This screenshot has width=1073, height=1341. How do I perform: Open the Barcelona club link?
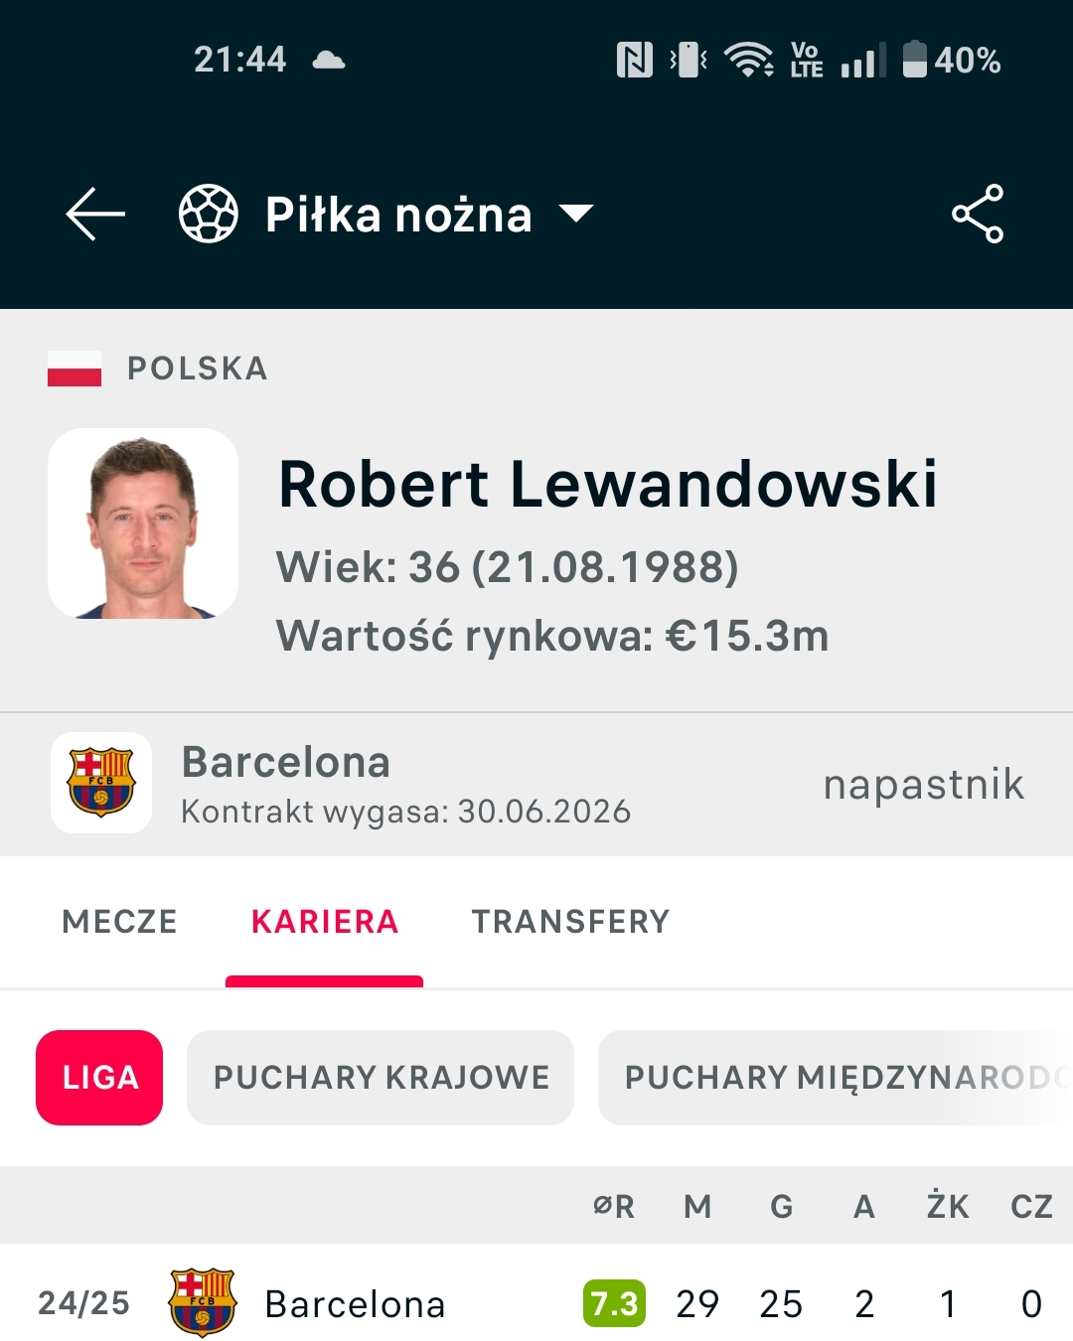[286, 763]
